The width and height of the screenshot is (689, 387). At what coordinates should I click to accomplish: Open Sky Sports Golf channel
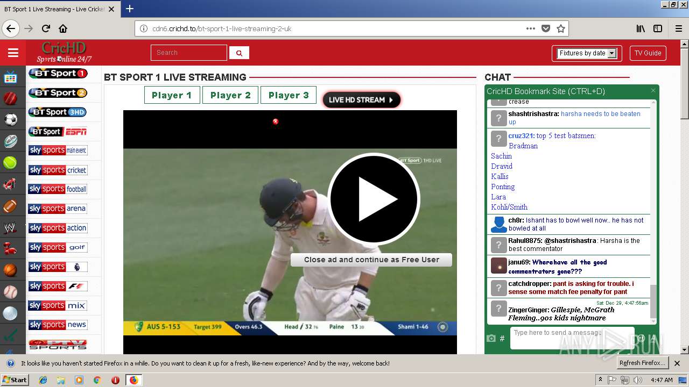coord(58,247)
